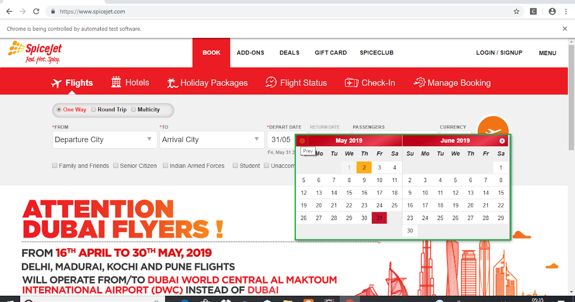Image resolution: width=575 pixels, height=302 pixels.
Task: Tick the Family and Friends checkbox
Action: click(55, 166)
